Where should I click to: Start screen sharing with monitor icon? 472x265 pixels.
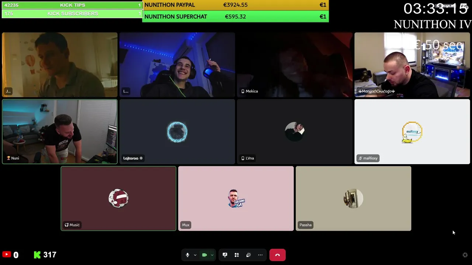click(x=225, y=255)
